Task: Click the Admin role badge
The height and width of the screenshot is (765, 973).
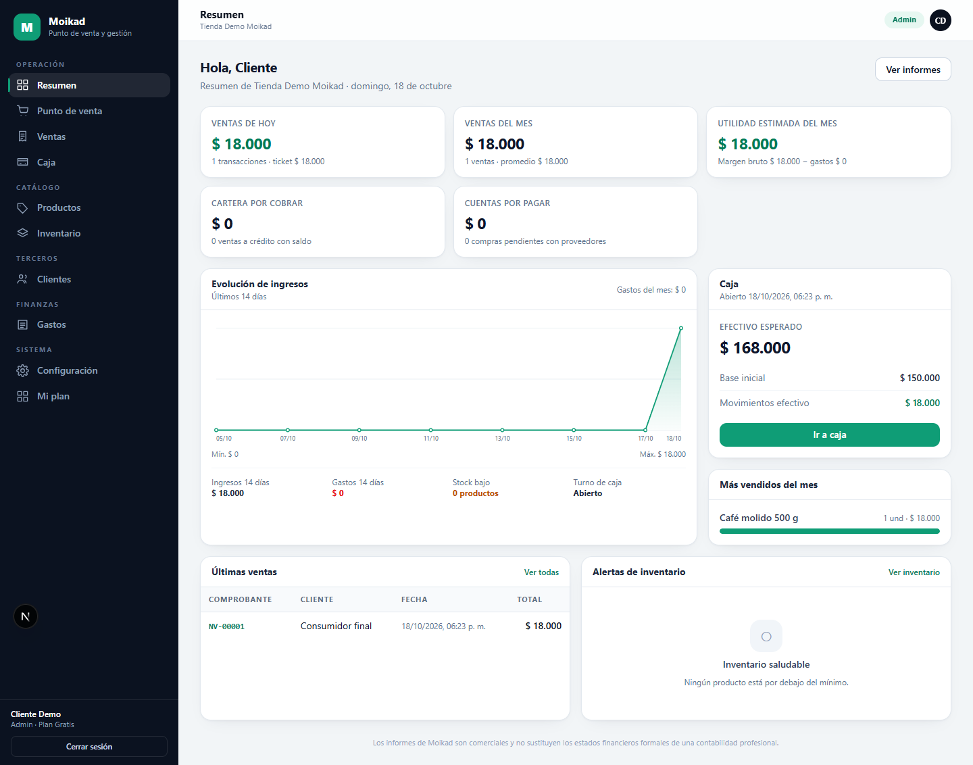Action: coord(904,20)
